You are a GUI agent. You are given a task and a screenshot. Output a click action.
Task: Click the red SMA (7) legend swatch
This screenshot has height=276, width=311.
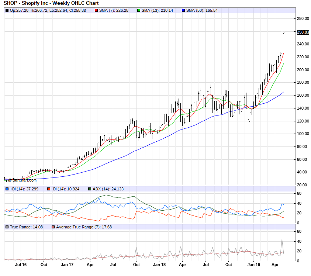[96, 11]
